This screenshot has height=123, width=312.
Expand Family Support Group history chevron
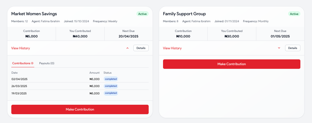click(x=279, y=48)
